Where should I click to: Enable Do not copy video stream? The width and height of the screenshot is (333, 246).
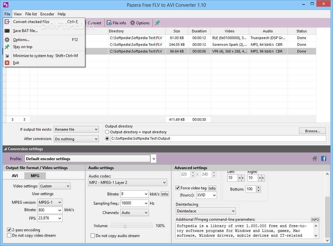(x=9, y=235)
